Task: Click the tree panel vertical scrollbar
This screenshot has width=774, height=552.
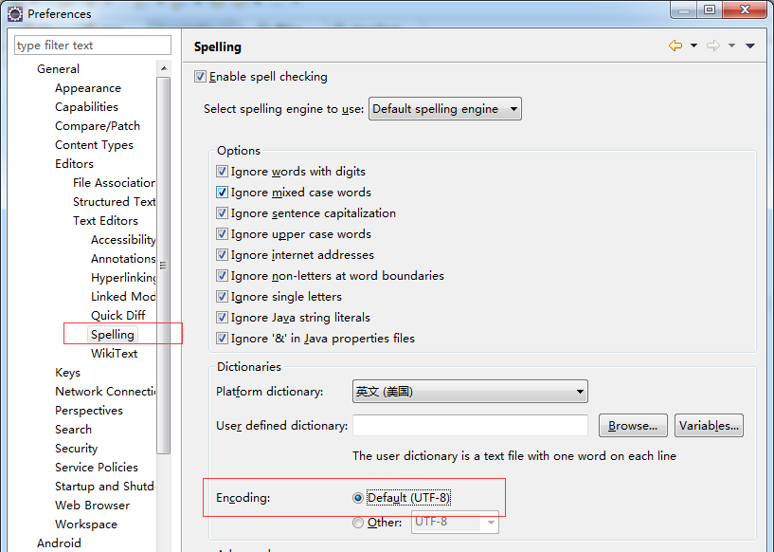Action: click(x=163, y=266)
